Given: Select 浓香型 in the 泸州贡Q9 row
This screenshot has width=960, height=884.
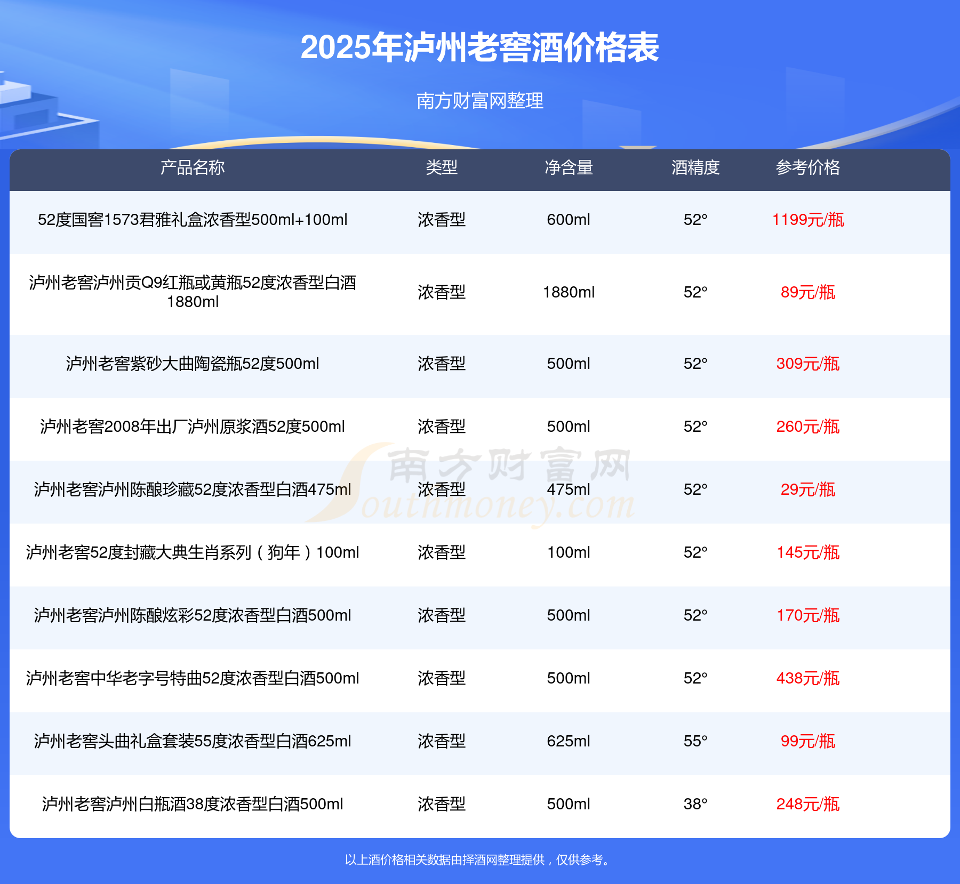Looking at the screenshot, I should point(442,292).
